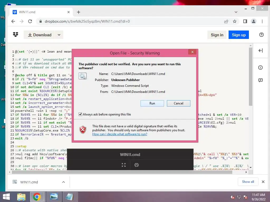
Task: Click the blue Sign up button
Action: 239,35
